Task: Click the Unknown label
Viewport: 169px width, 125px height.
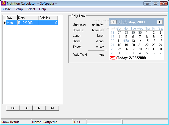Action: [x=79, y=25]
